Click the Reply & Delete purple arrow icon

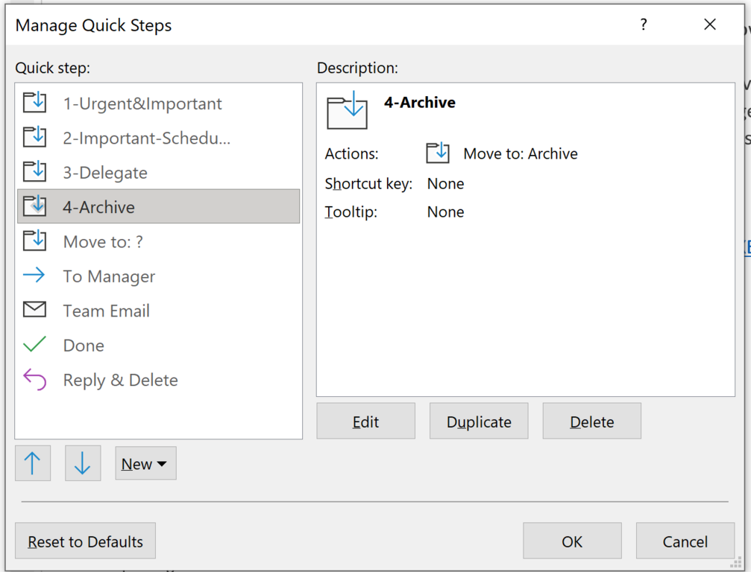tap(34, 379)
